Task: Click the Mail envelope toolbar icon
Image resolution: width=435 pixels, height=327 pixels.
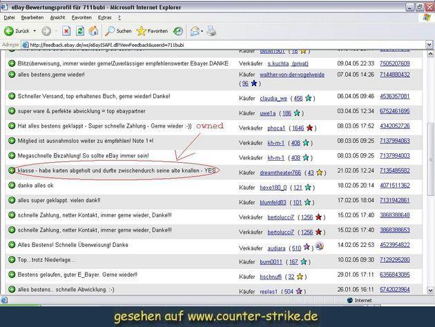Action: tap(195, 31)
